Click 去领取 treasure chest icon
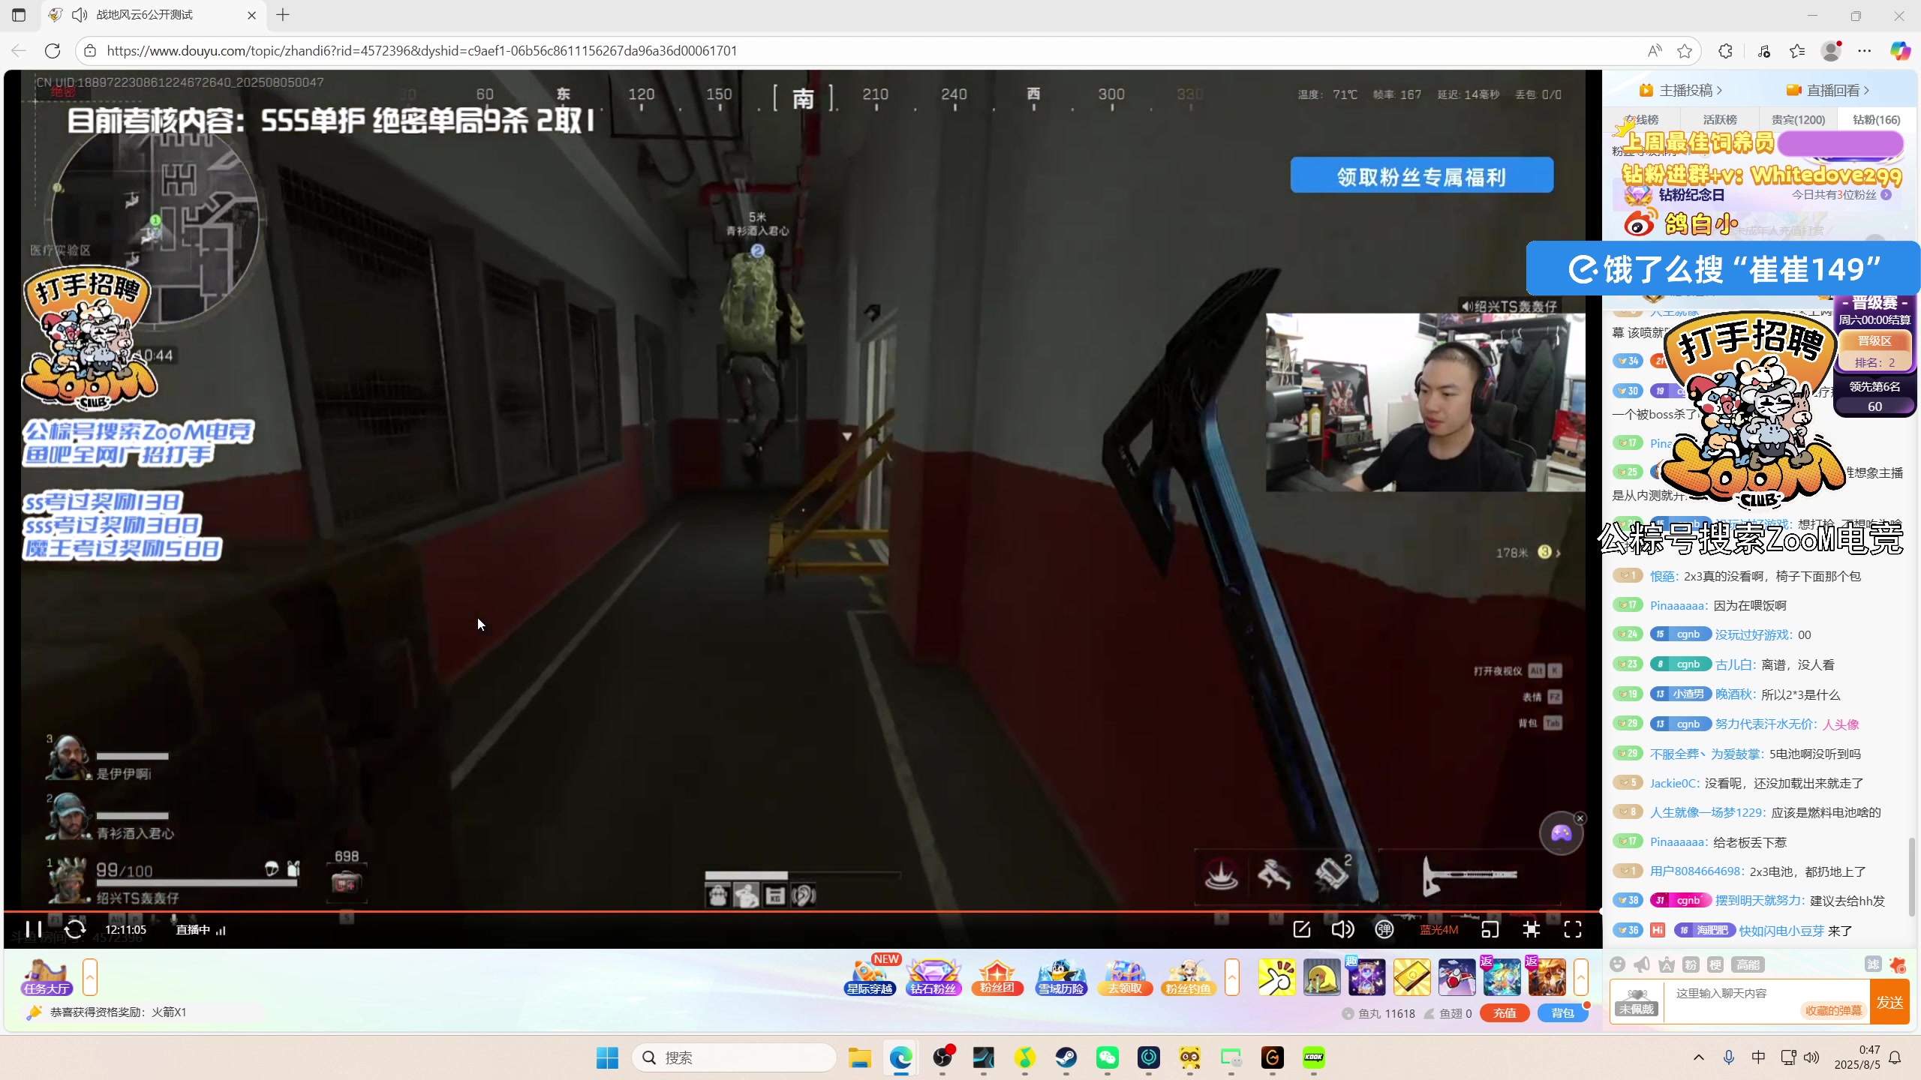 (x=1125, y=977)
